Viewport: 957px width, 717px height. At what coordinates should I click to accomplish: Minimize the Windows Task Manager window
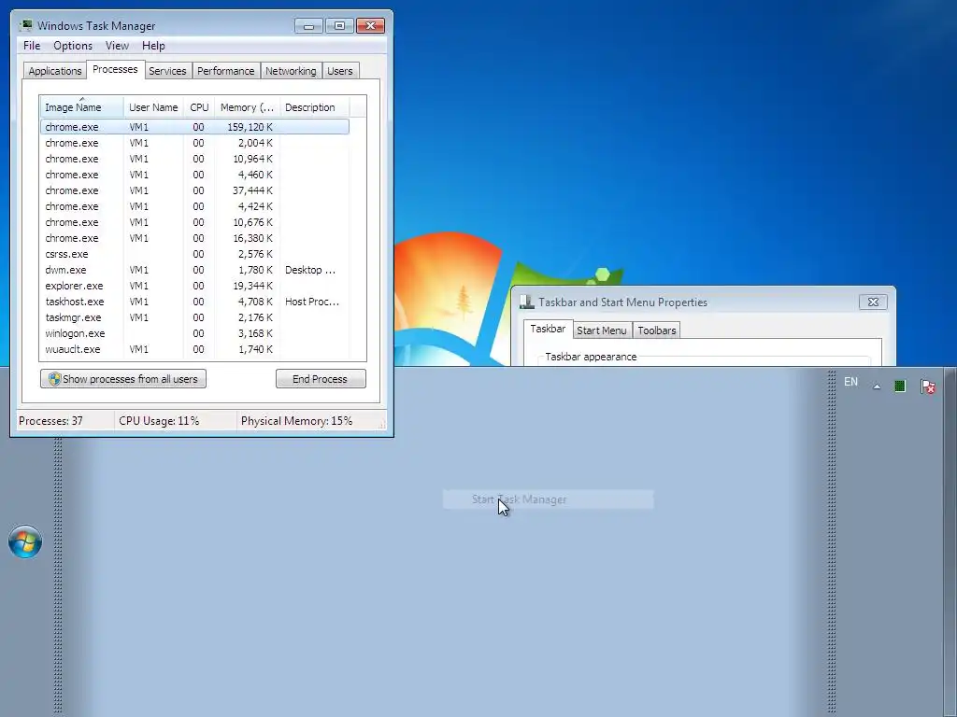[x=308, y=25]
